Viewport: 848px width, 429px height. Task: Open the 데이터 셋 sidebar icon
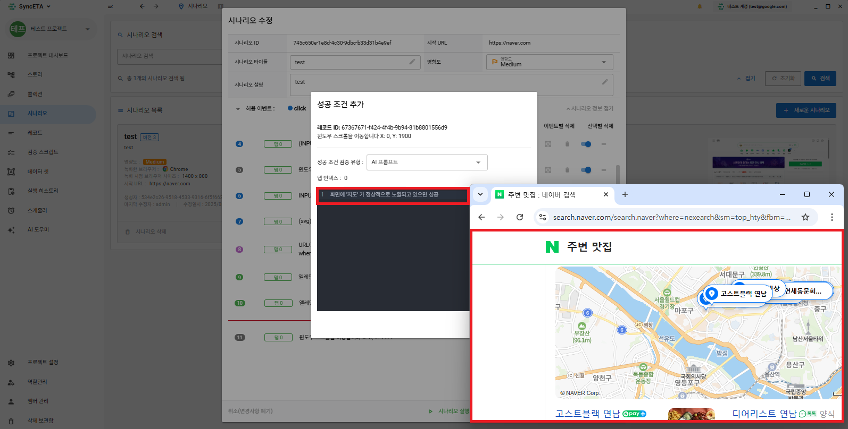pos(11,171)
